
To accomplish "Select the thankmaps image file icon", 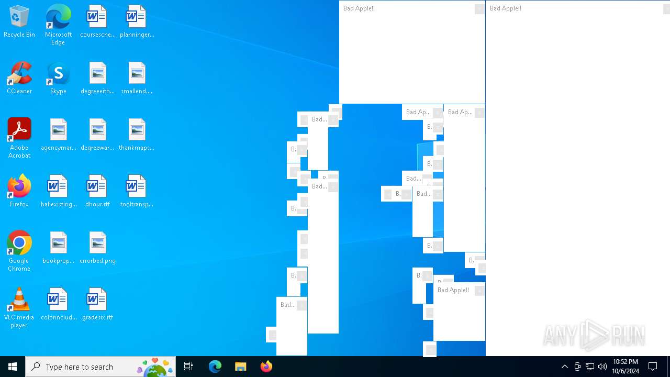I will click(137, 135).
